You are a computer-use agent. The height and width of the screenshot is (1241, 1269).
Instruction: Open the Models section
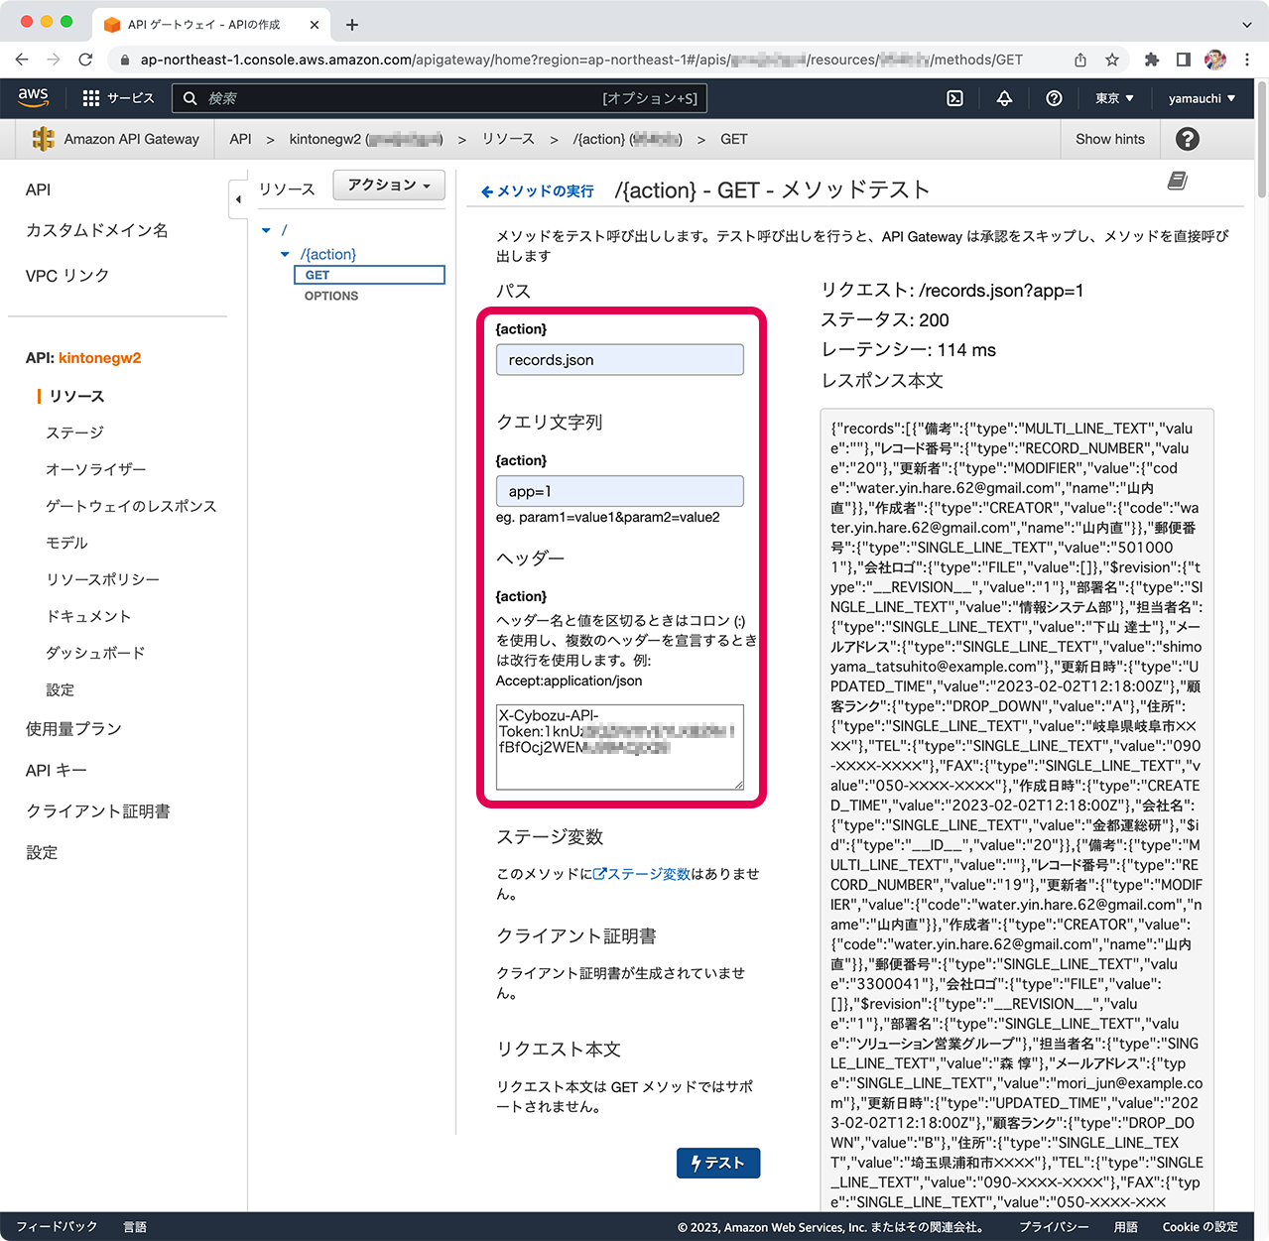tap(66, 543)
